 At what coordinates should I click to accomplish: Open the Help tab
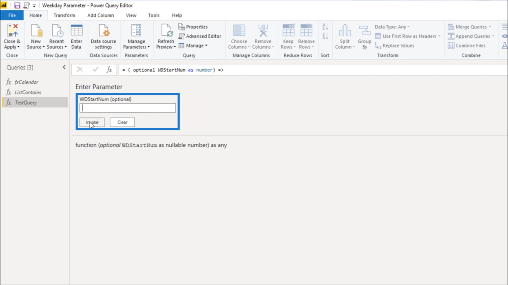177,15
